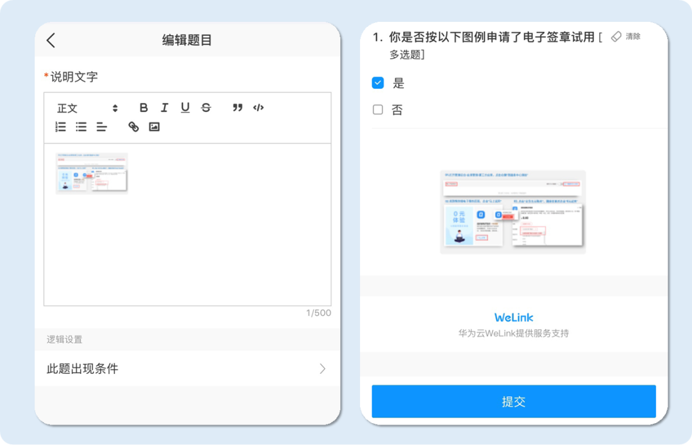Insert a hyperlink
The height and width of the screenshot is (445, 692).
[133, 127]
